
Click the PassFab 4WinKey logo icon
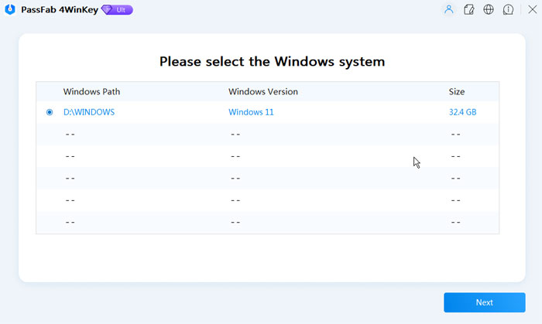[x=10, y=9]
